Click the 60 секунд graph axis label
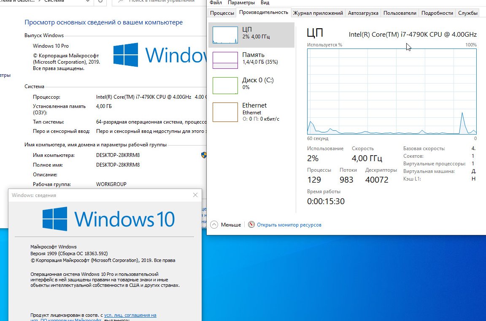This screenshot has height=321, width=486. (x=318, y=138)
